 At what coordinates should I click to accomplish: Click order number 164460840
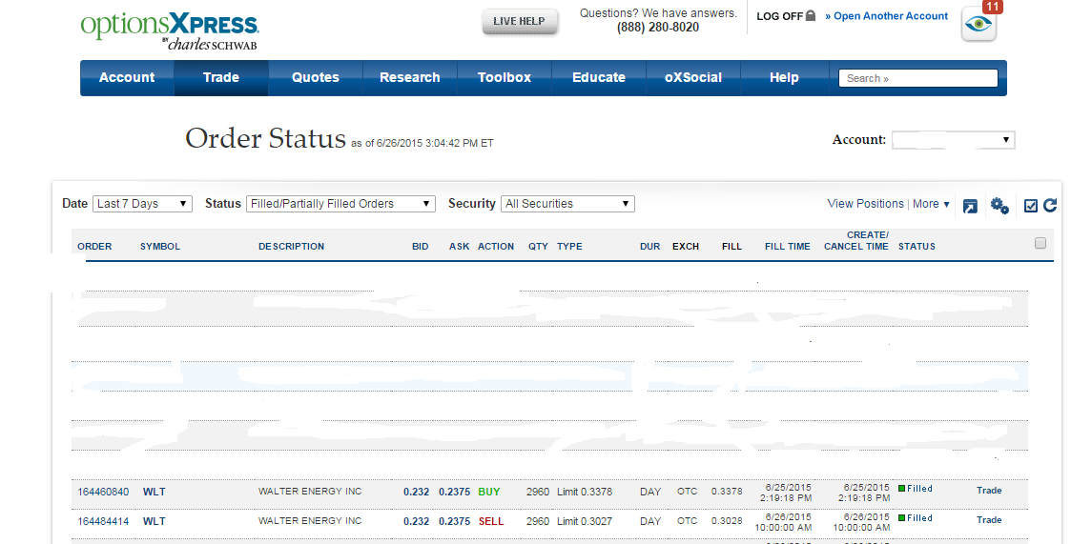(x=103, y=492)
